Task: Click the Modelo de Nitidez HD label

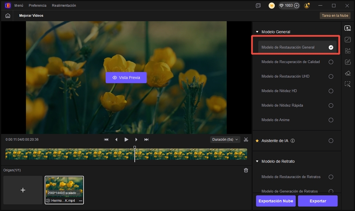Action: 279,91
